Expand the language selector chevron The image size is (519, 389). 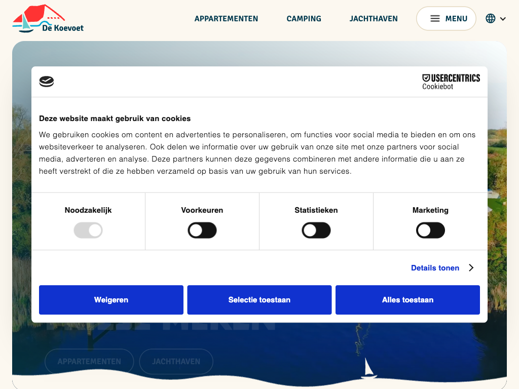coord(503,19)
